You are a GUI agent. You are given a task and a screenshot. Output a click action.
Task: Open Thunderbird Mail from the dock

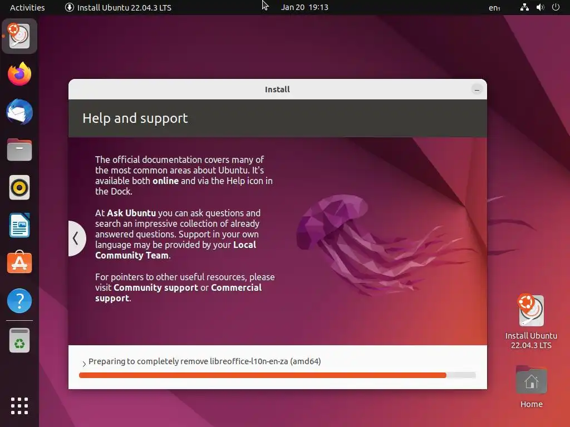[19, 112]
